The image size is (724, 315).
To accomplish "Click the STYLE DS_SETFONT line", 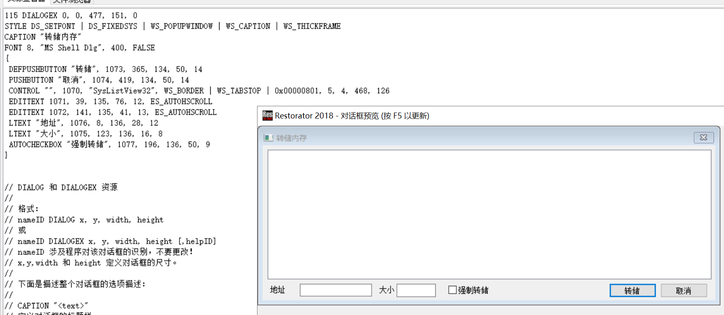I will (173, 26).
